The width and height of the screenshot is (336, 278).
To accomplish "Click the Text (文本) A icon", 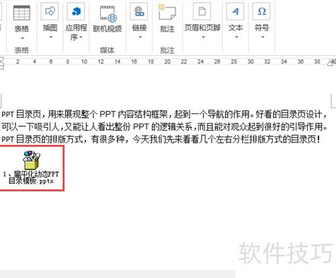I will pos(235,11).
